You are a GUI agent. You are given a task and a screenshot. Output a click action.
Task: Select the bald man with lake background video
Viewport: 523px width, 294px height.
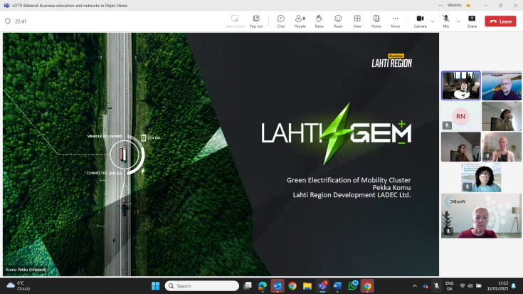pos(502,85)
